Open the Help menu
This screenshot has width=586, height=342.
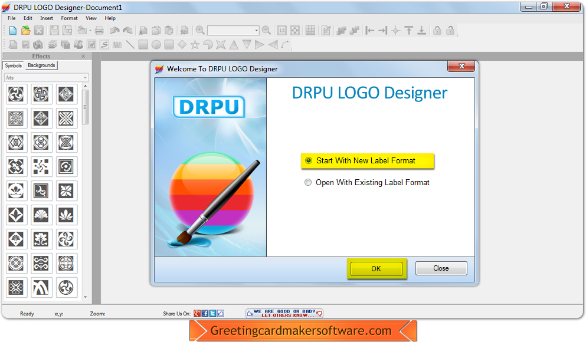pyautogui.click(x=110, y=18)
